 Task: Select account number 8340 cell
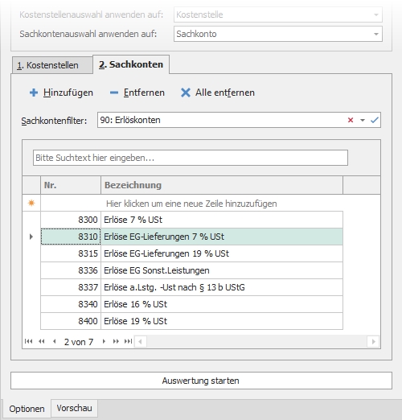[71, 304]
